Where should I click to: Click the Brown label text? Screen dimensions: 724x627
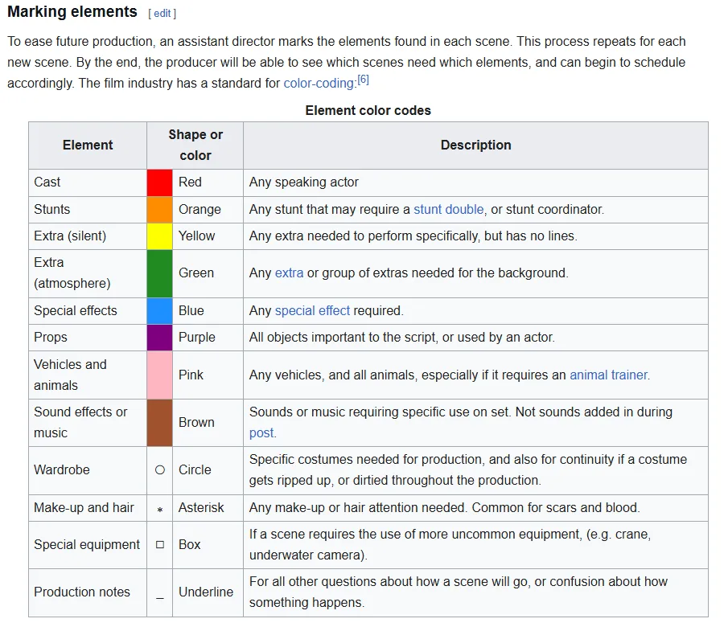pyautogui.click(x=197, y=423)
